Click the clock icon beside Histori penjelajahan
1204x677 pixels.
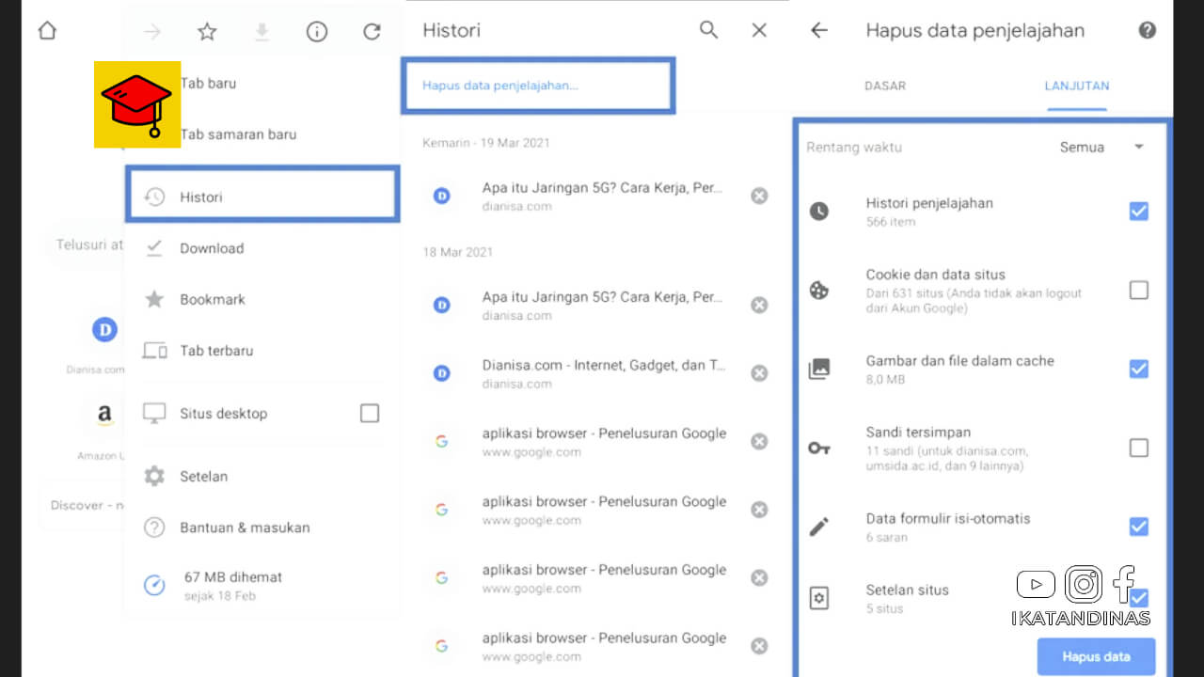pyautogui.click(x=819, y=212)
